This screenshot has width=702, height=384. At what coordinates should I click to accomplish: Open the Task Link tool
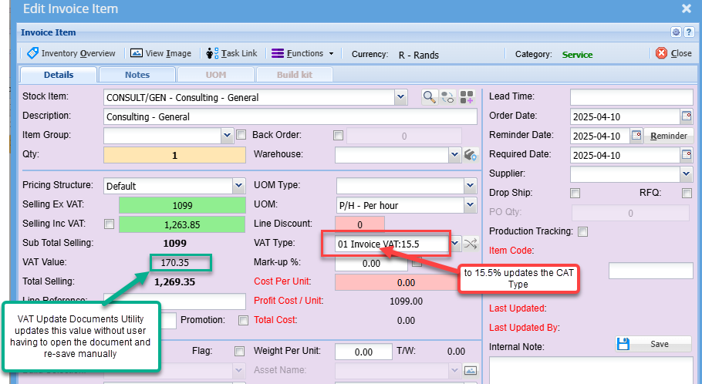[x=232, y=54]
